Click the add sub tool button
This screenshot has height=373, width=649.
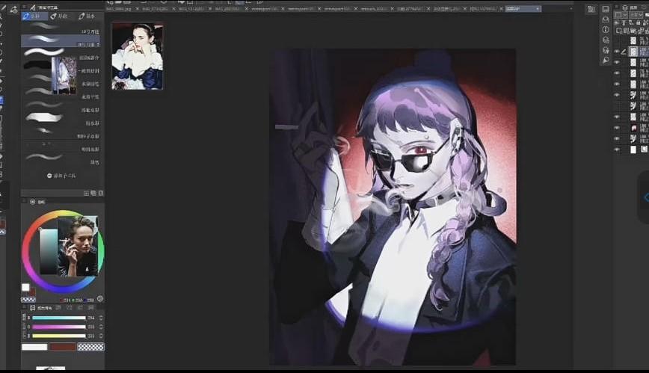(62, 176)
